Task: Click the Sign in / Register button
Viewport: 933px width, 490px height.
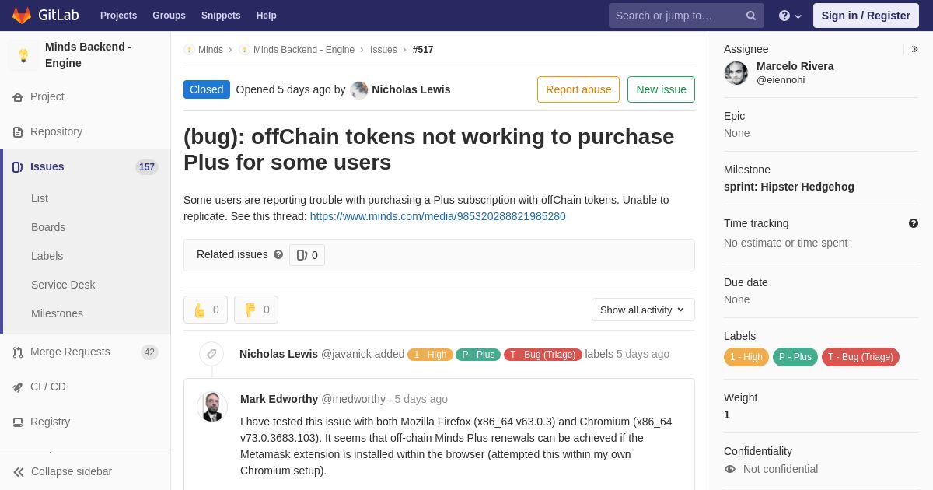Action: (x=865, y=16)
